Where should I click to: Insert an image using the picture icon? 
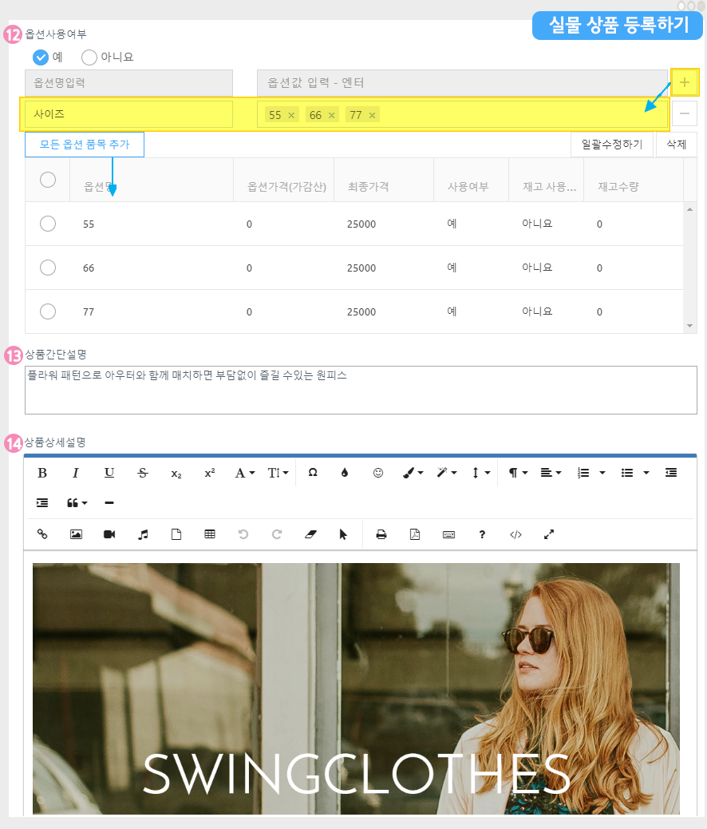[x=76, y=535]
